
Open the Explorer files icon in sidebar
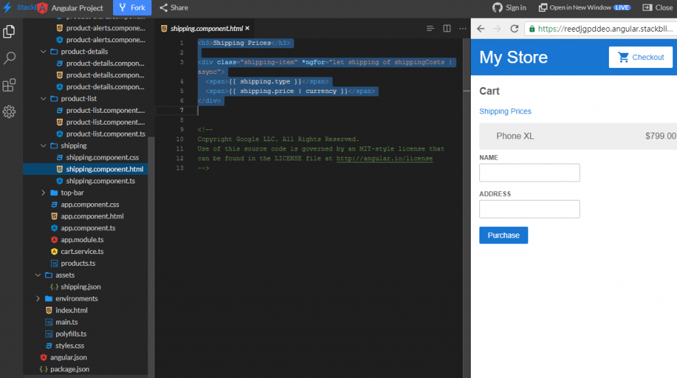(9, 32)
